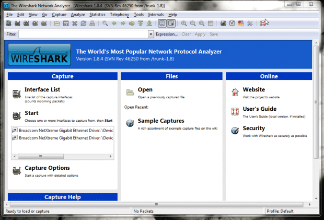This screenshot has width=324, height=220.
Task: Open the Security link in Online panel
Action: (x=254, y=128)
